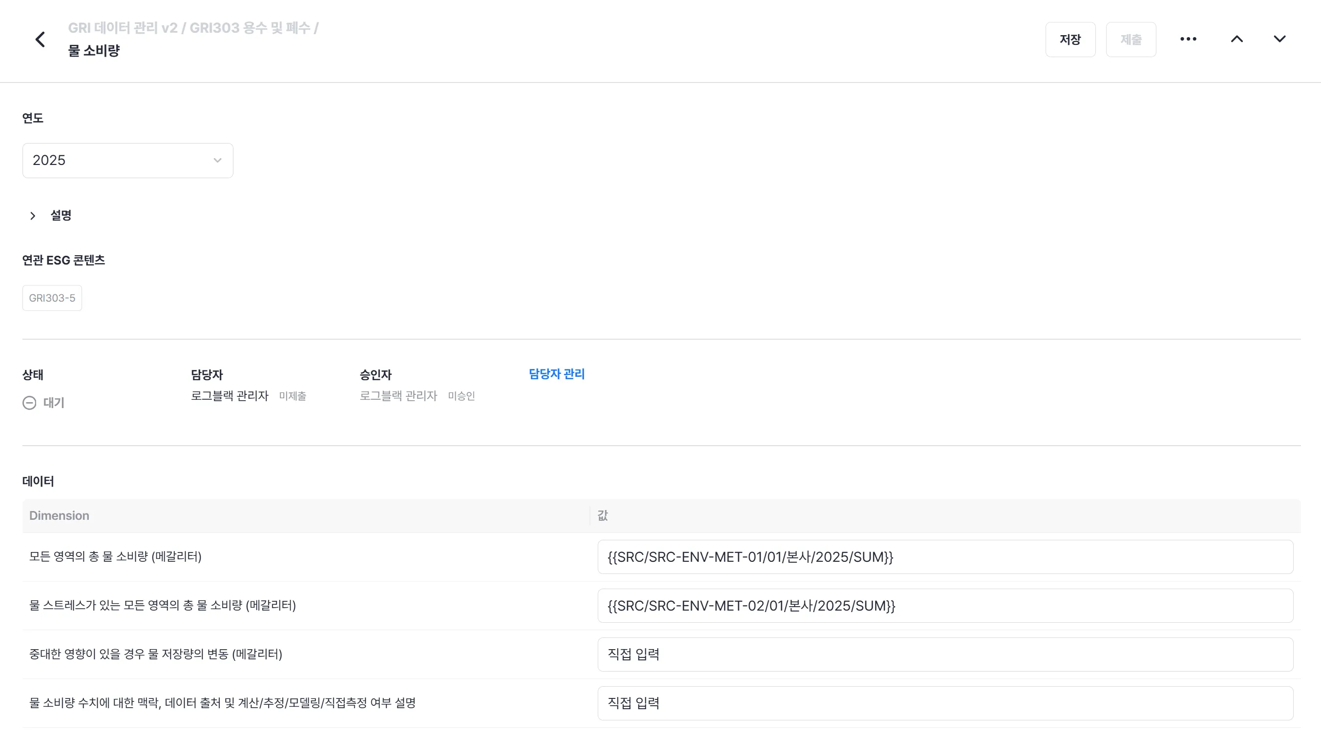Click GRI 데이터 관리 v2 breadcrumb
Viewport: 1321px width, 737px height.
pos(123,28)
